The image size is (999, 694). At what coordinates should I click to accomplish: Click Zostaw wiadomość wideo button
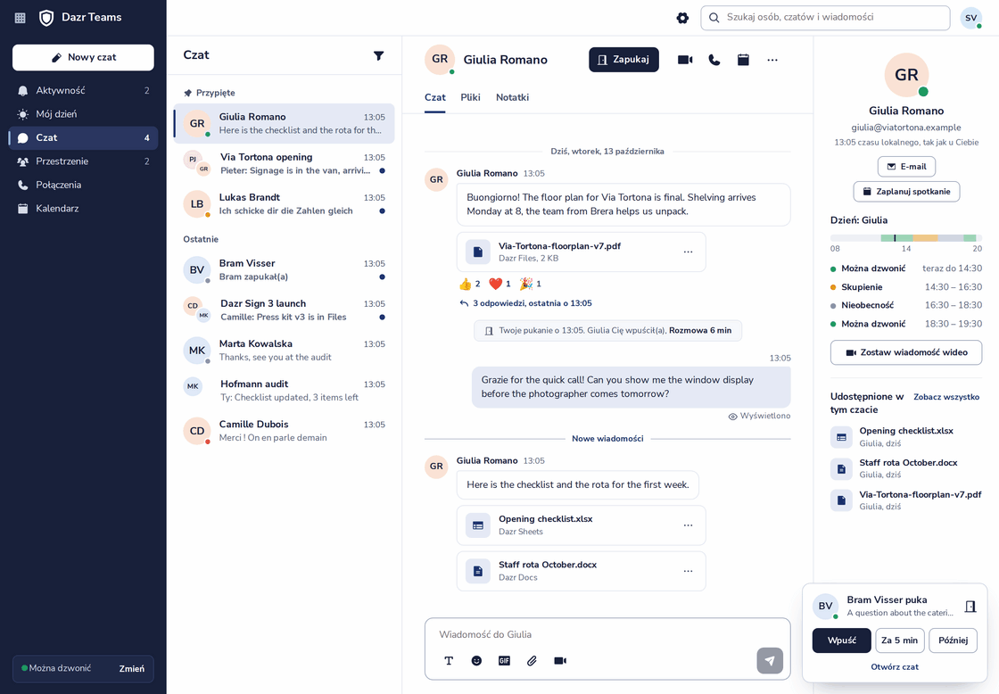906,352
